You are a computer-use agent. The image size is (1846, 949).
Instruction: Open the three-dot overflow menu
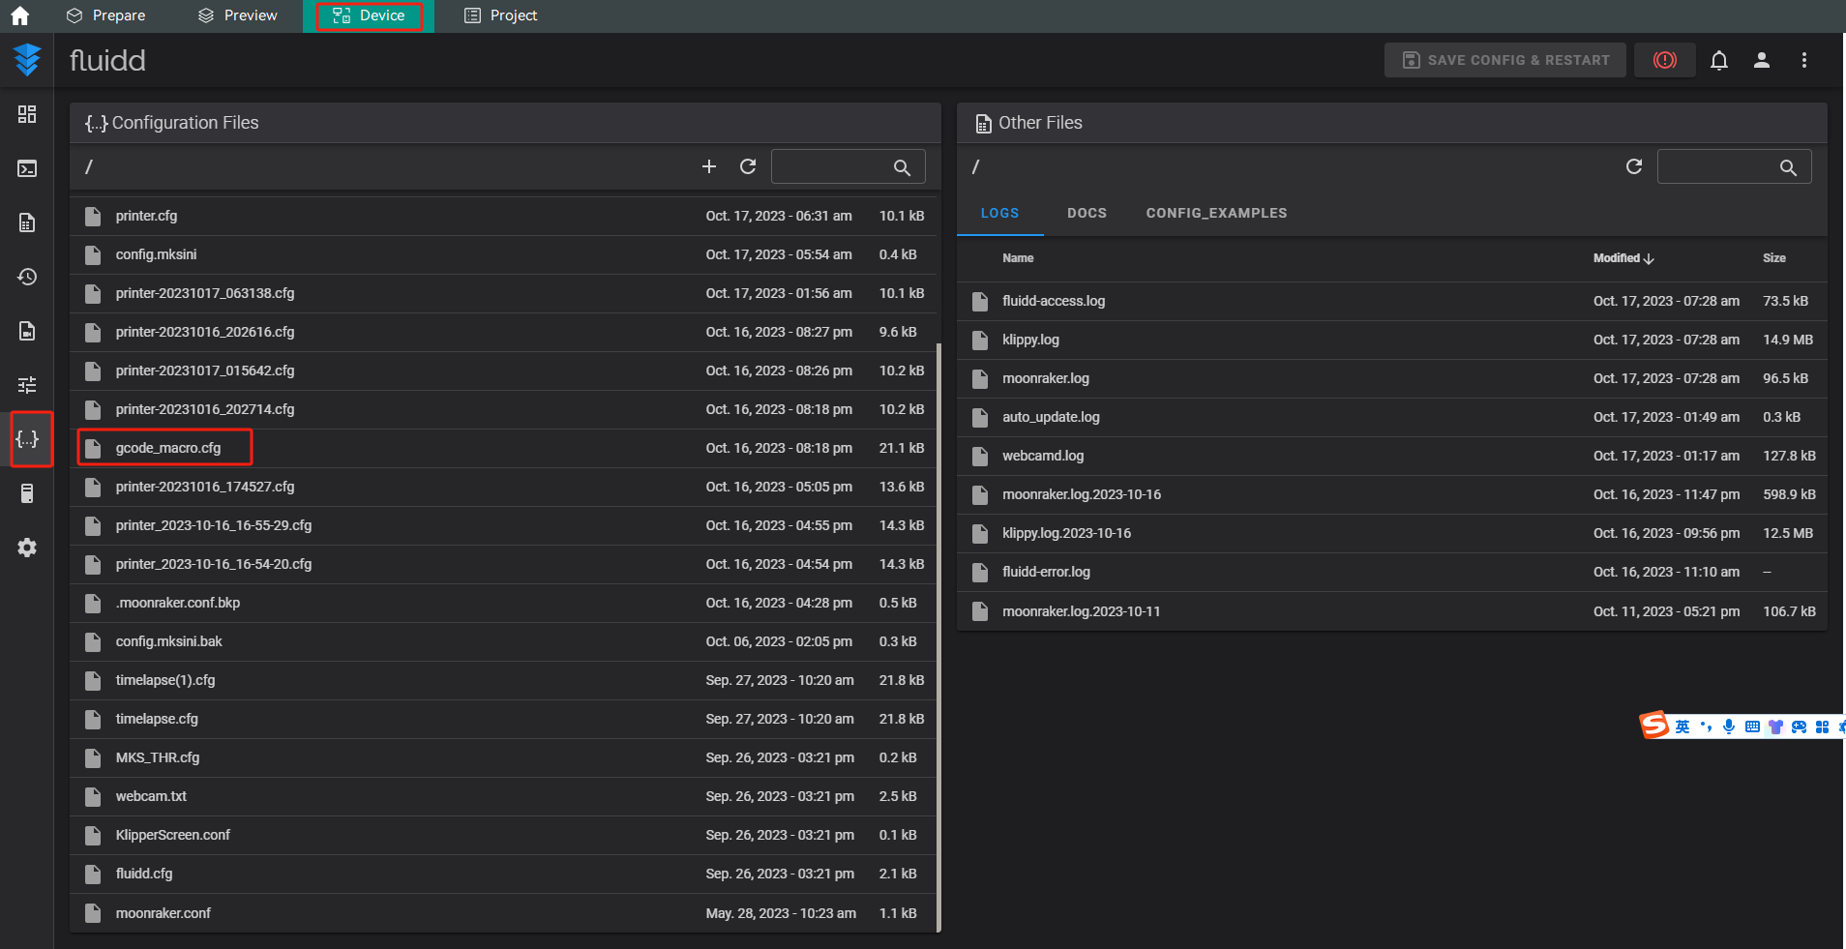pos(1804,60)
